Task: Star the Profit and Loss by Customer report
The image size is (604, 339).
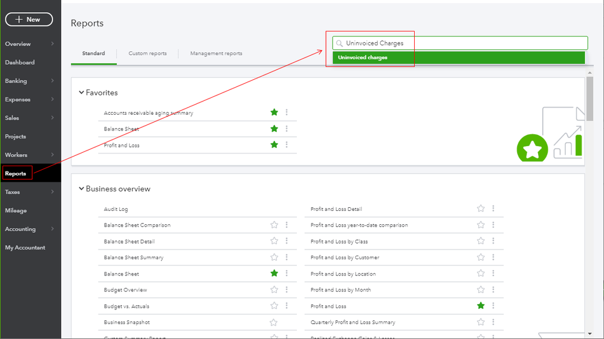Action: pyautogui.click(x=481, y=257)
